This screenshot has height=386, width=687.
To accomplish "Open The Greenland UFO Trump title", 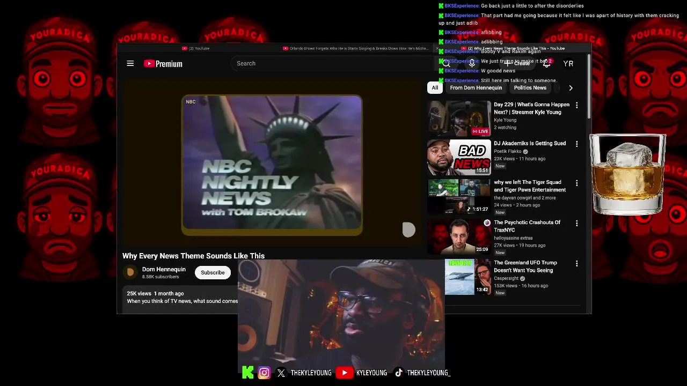I will [525, 266].
